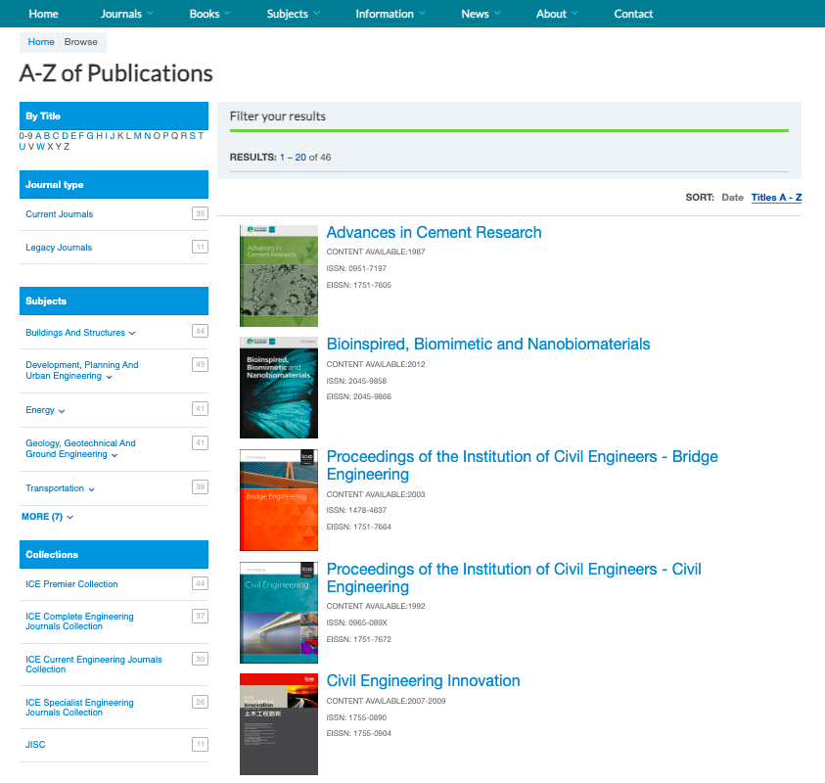Filter titles starting with letter W
825x783 pixels.
pyautogui.click(x=41, y=147)
